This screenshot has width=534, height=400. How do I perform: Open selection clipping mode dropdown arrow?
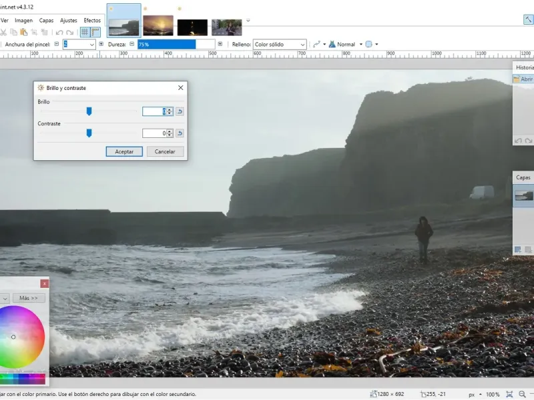[376, 44]
